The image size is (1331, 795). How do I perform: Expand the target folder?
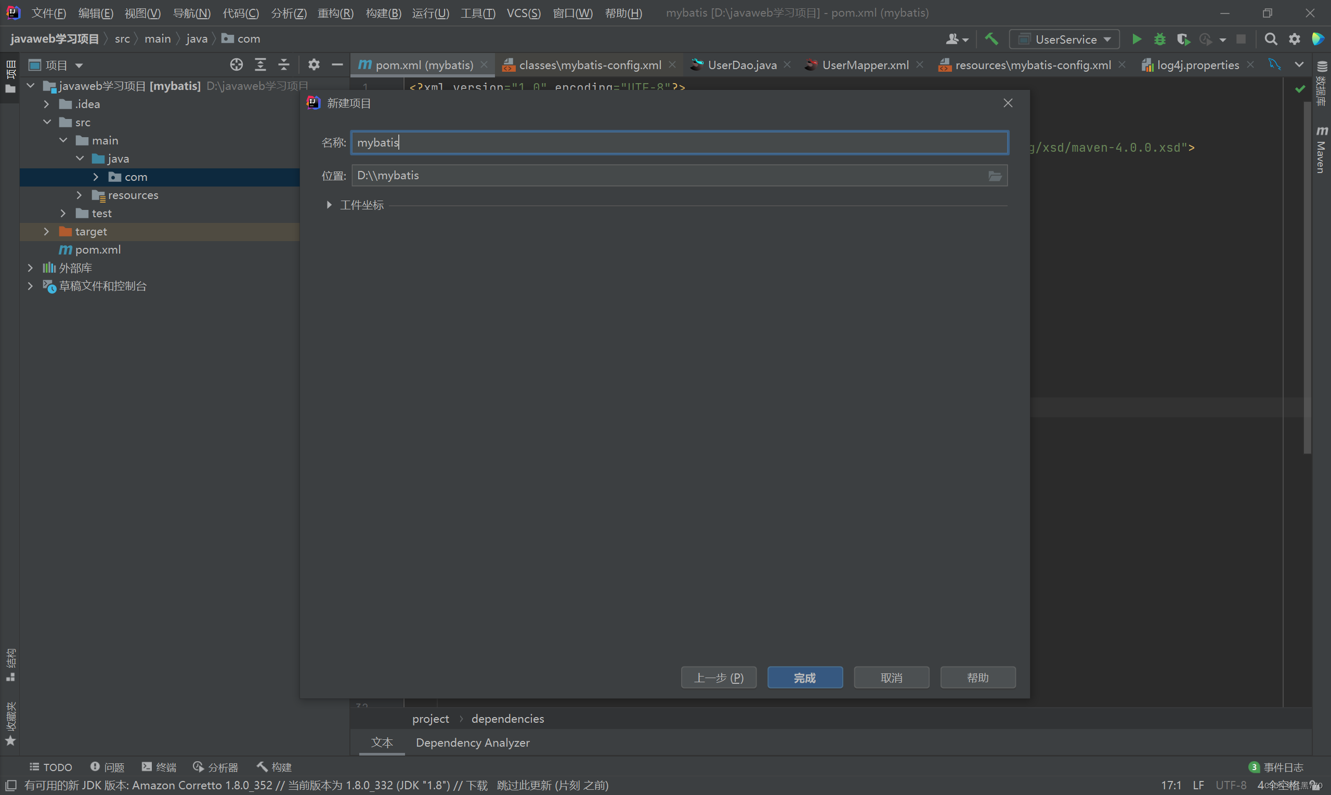(x=47, y=231)
